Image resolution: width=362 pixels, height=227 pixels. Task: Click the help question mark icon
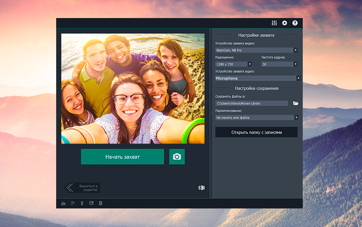pos(295,23)
